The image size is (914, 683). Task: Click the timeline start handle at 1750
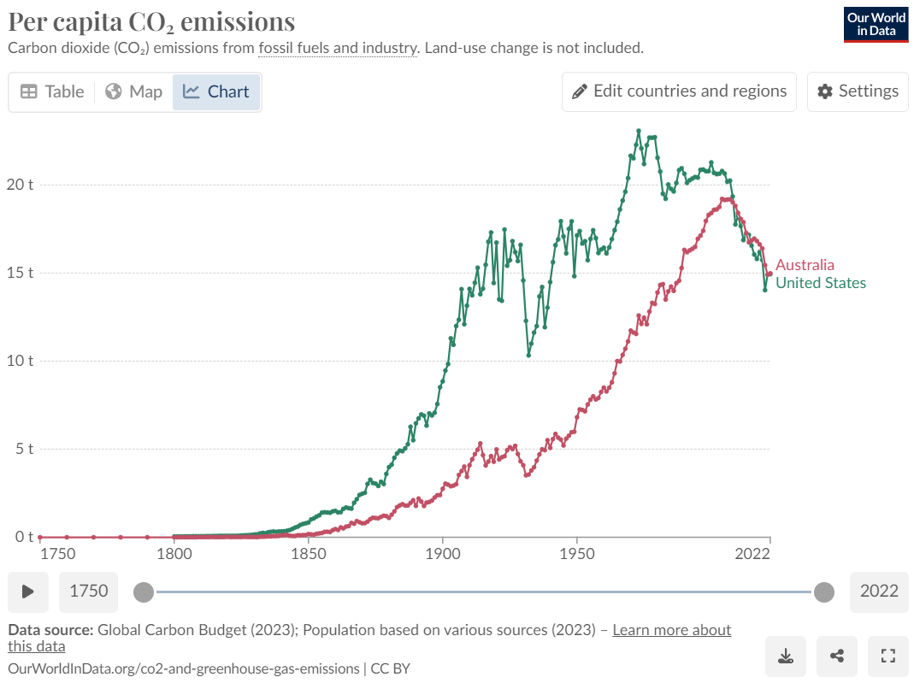144,592
